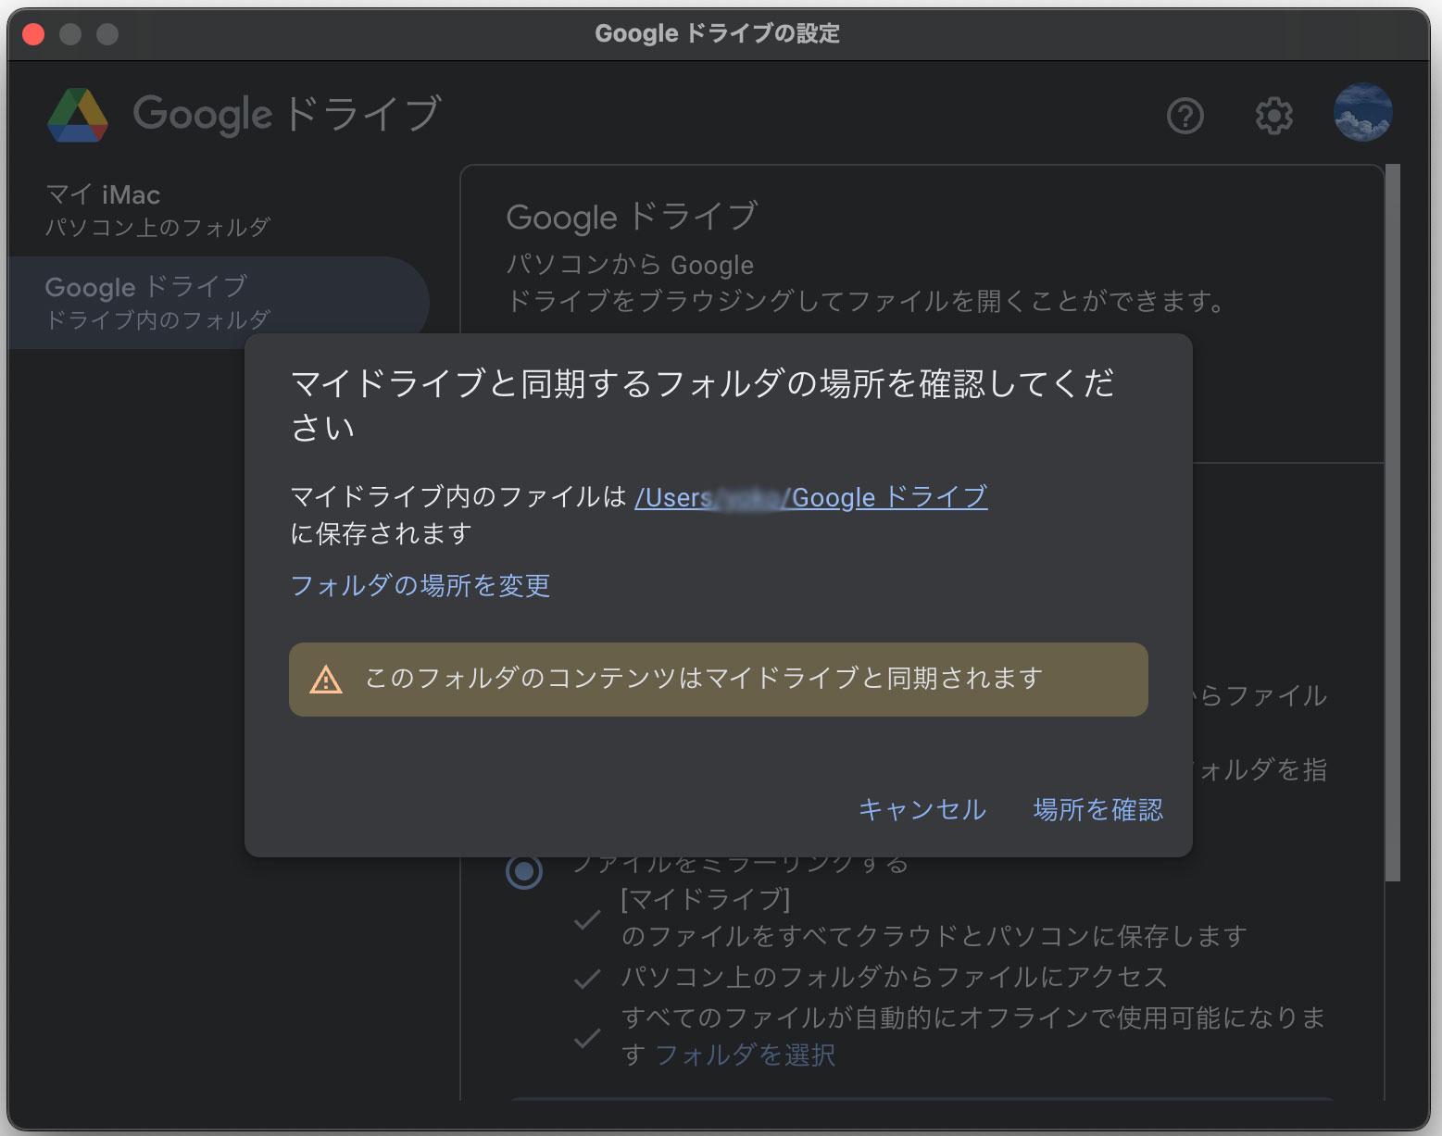Click キャンセル button in dialog
The image size is (1442, 1136).
[922, 809]
